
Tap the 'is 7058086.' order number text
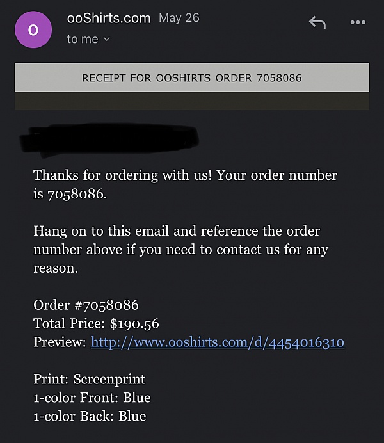70,194
